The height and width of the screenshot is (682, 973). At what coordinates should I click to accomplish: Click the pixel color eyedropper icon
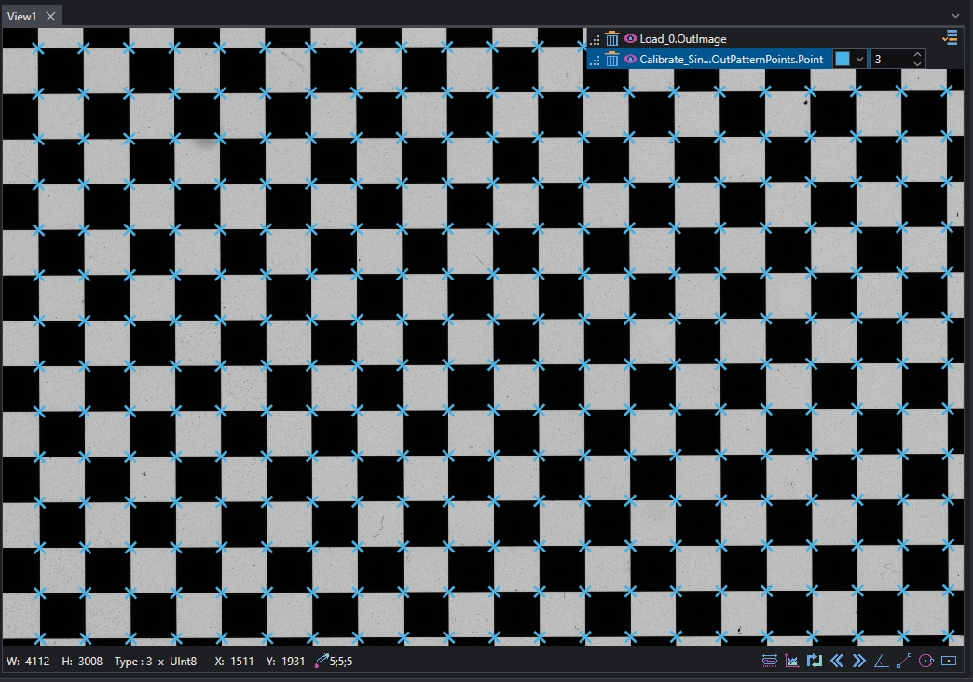pyautogui.click(x=322, y=661)
